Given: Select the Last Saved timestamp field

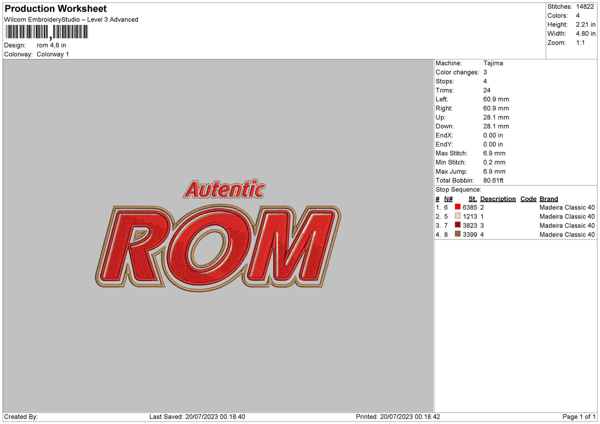Looking at the screenshot, I should pyautogui.click(x=198, y=416).
